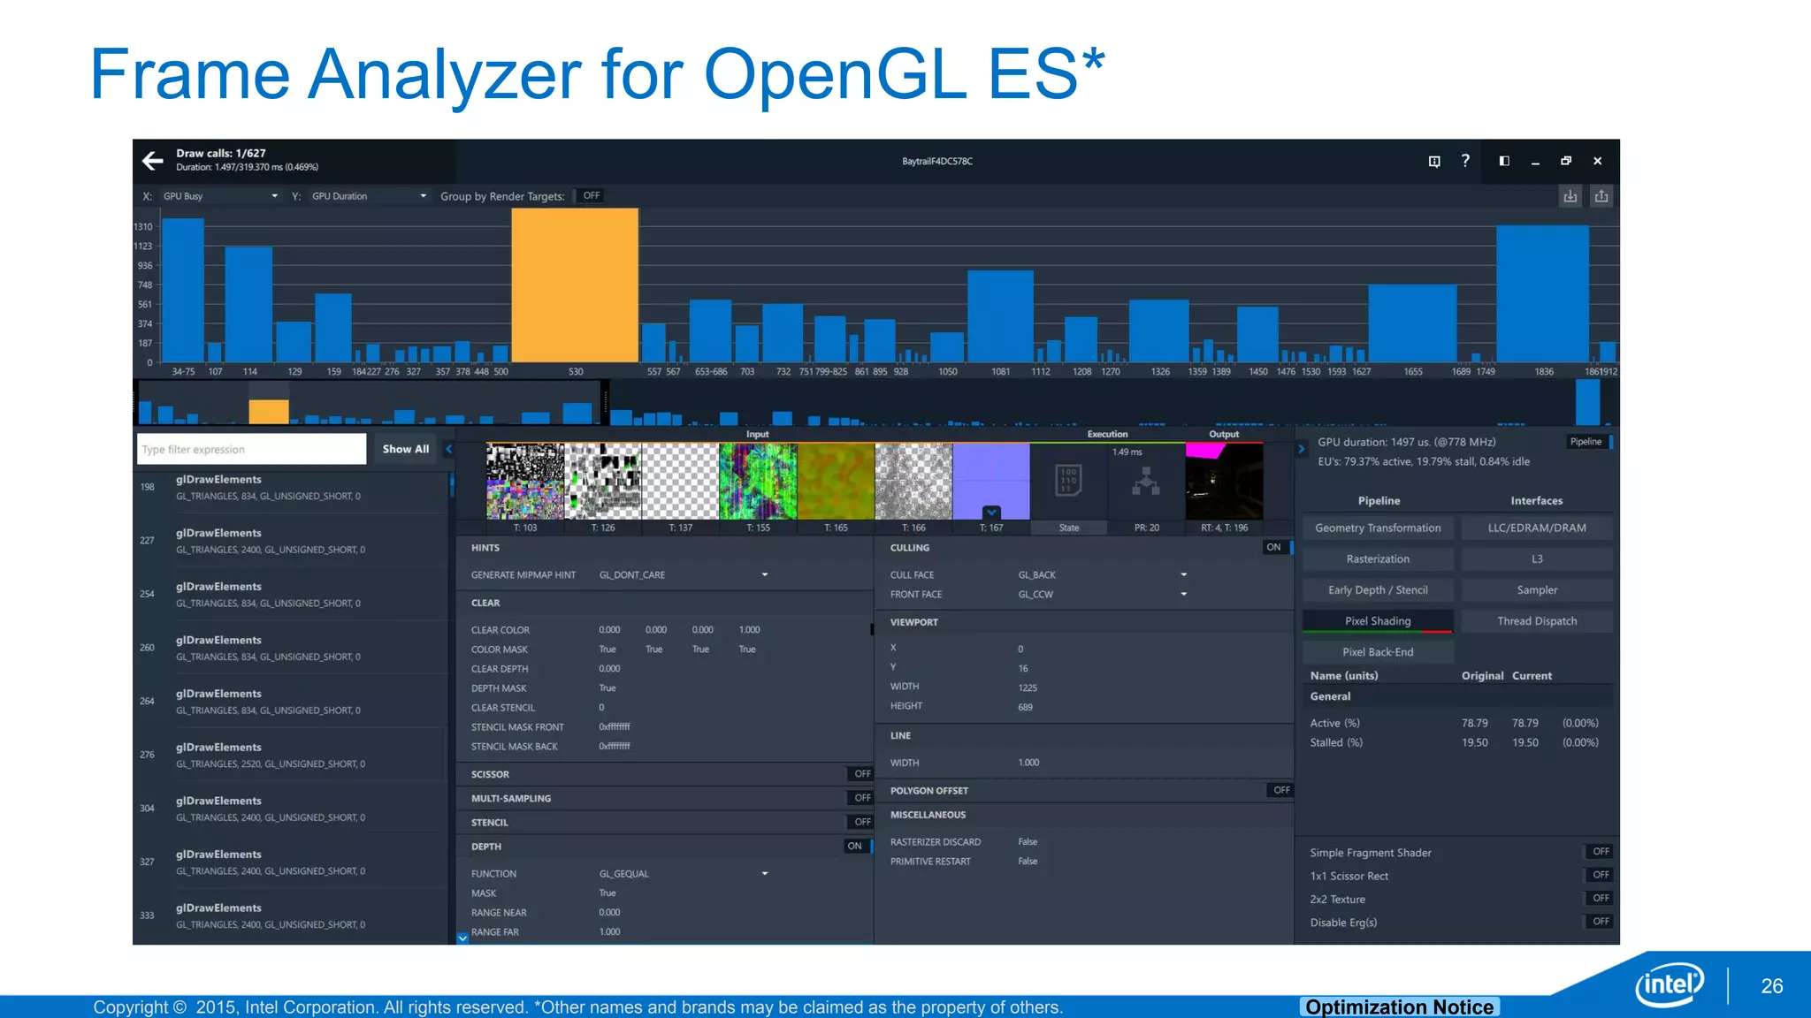This screenshot has width=1811, height=1018.
Task: Select draw call 227 glDrawElements
Action: [292, 541]
